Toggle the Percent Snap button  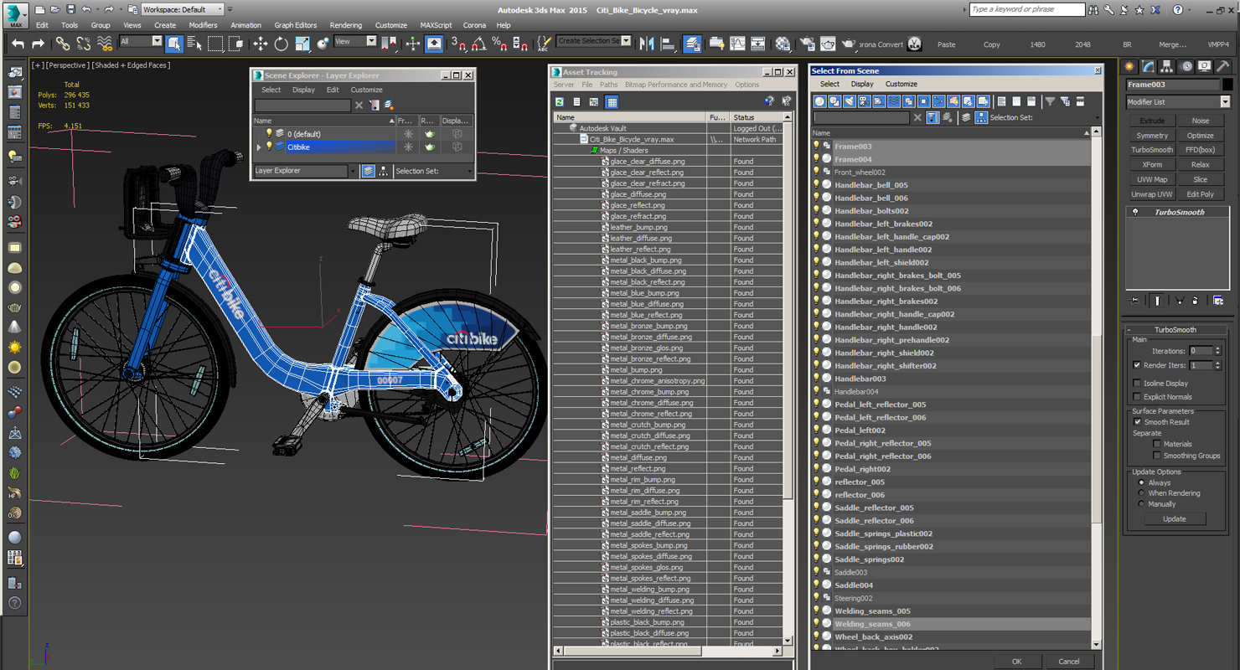(x=499, y=44)
